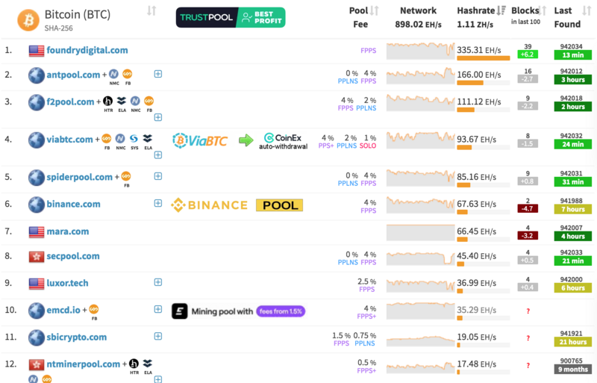Click the SYS coin icon beside viabtc.com
This screenshot has width=597, height=383.
[134, 138]
